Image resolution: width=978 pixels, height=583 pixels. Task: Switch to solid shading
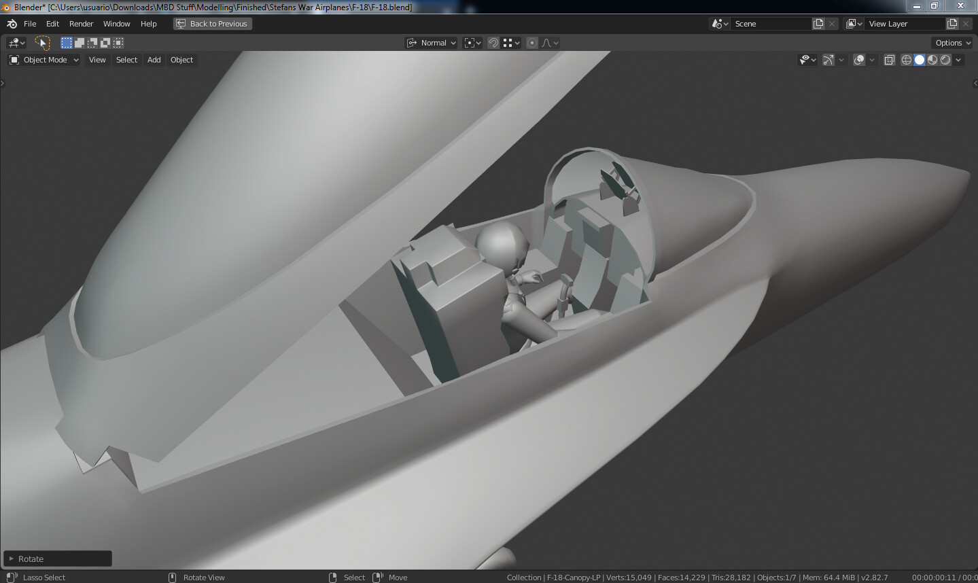pos(920,60)
